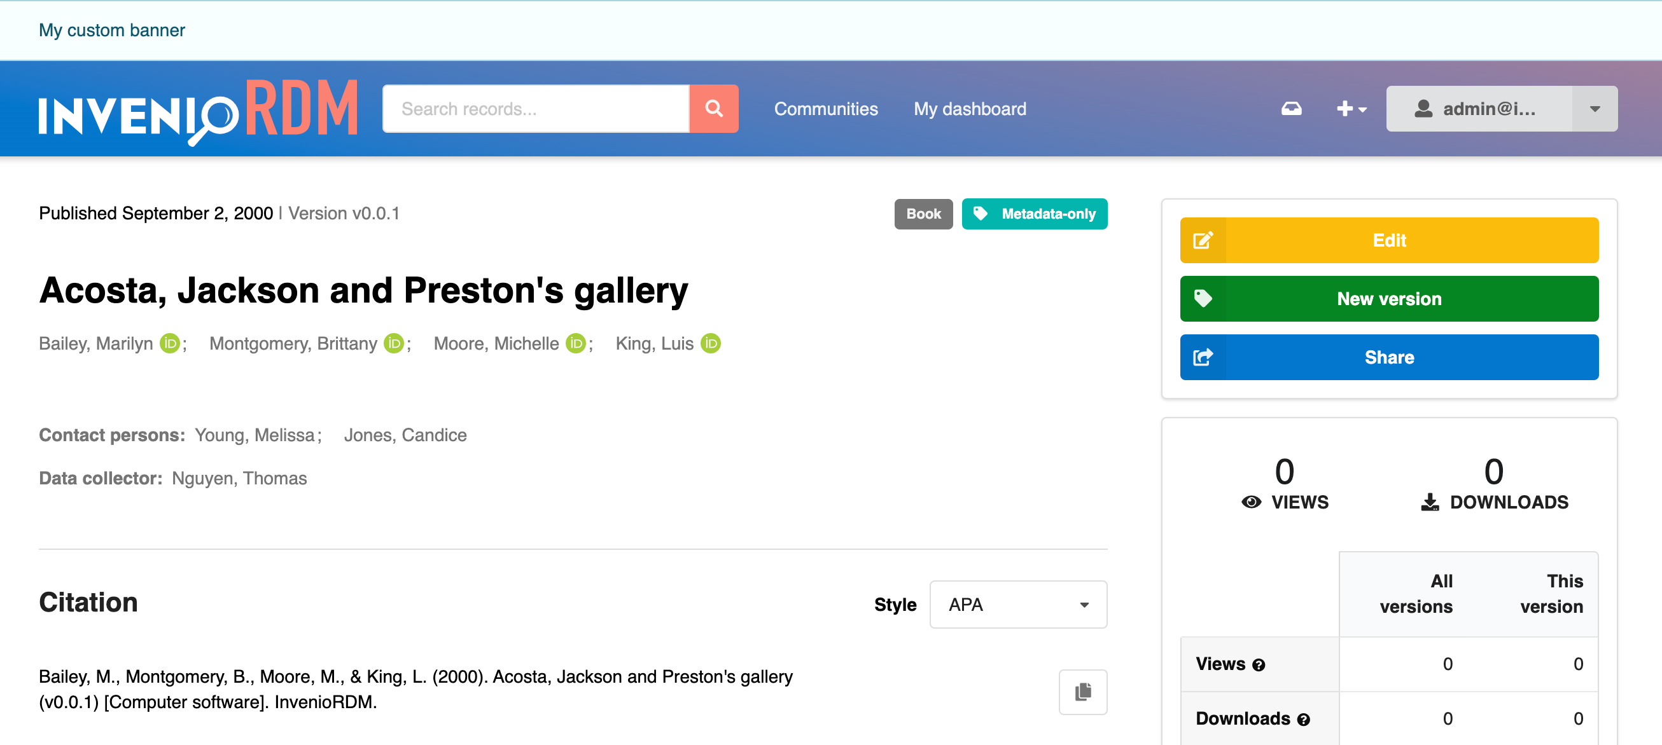Click the yellow Edit button

1388,240
